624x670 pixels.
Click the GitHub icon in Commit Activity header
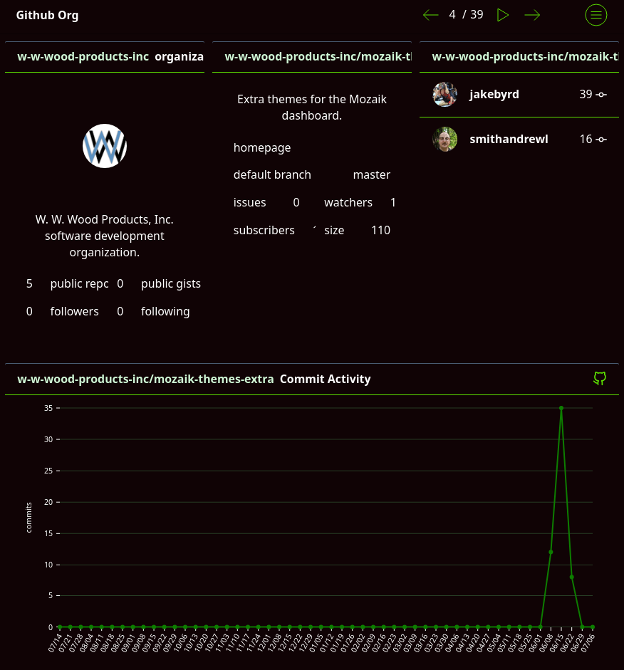click(x=600, y=378)
